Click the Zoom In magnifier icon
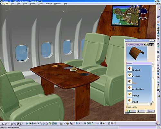The height and width of the screenshot is (129, 161). [38, 124]
